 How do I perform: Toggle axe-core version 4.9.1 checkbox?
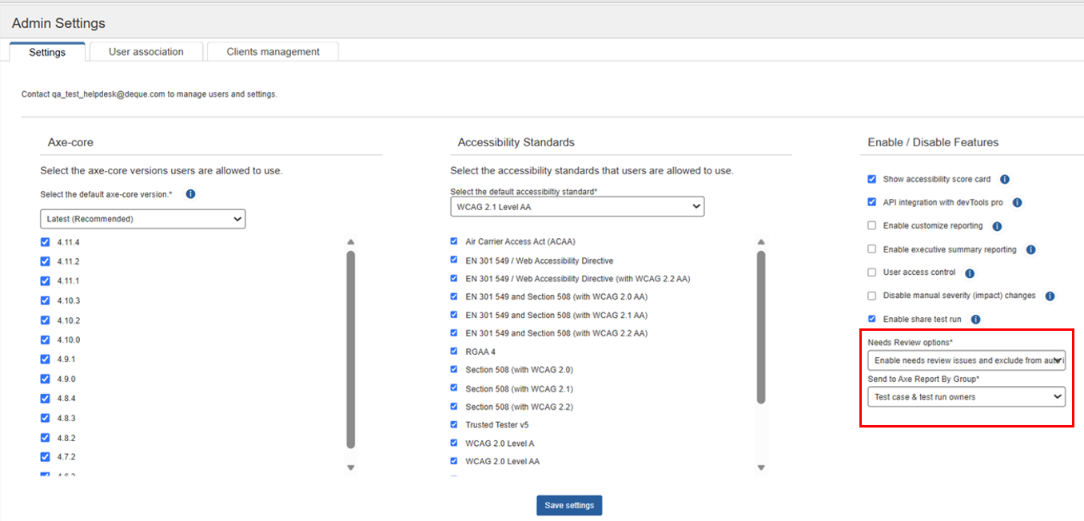pyautogui.click(x=46, y=360)
